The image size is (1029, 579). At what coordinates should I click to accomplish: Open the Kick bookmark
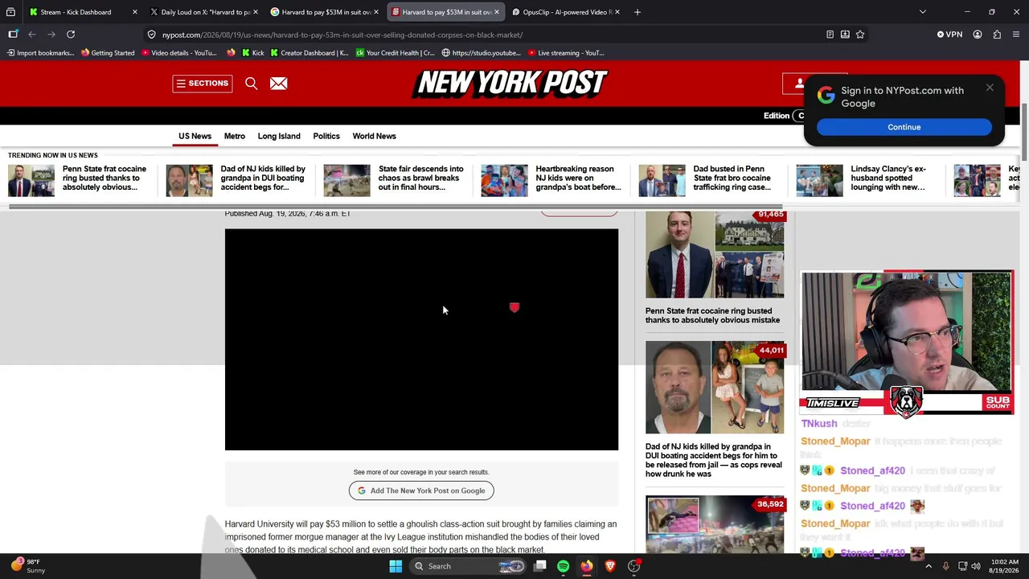pos(252,53)
